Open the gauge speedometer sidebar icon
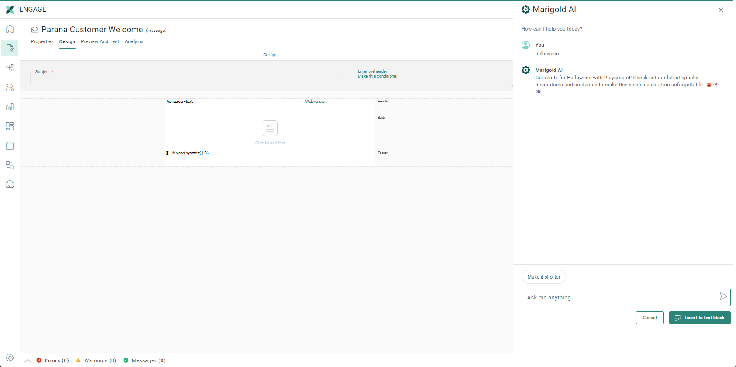 tap(10, 184)
